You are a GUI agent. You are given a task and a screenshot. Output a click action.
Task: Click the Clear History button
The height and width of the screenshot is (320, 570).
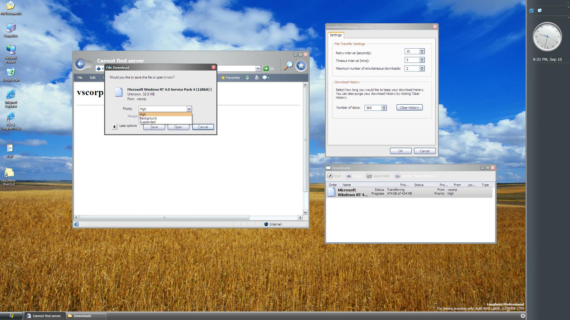coord(409,108)
